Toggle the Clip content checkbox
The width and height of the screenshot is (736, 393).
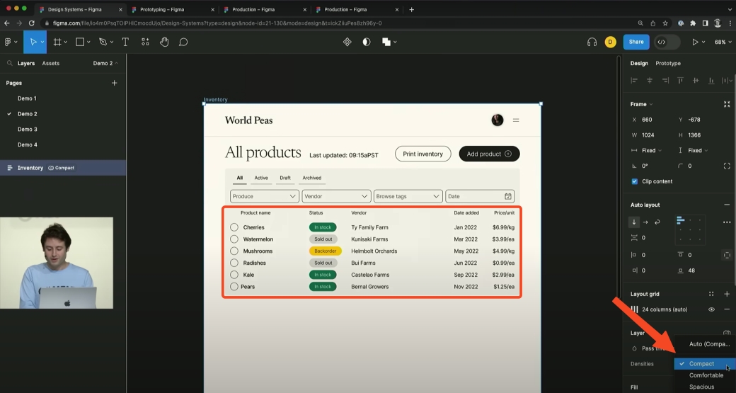point(635,181)
